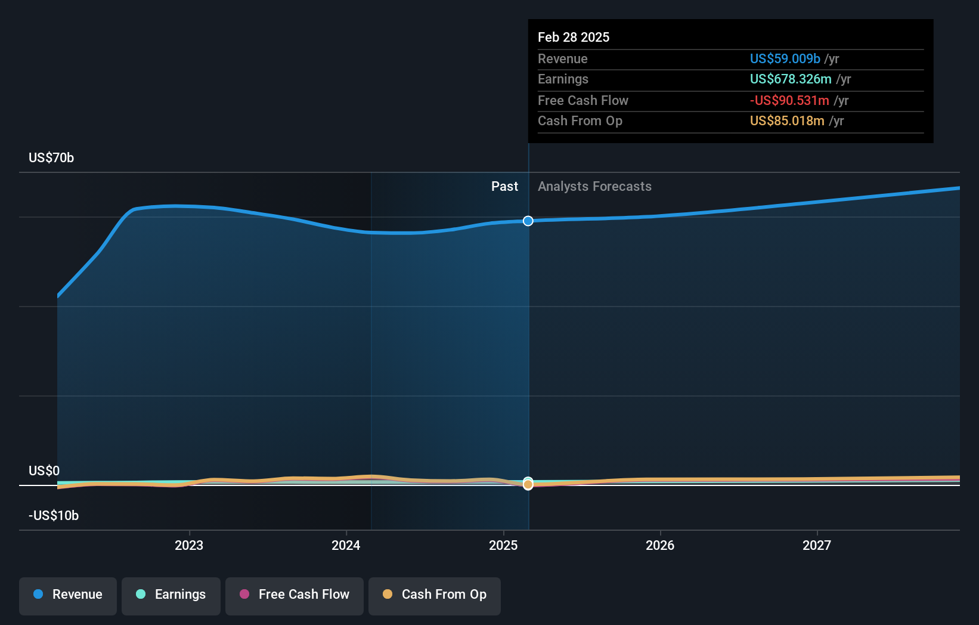Click the 2025 x-axis label
This screenshot has width=979, height=625.
(x=503, y=545)
